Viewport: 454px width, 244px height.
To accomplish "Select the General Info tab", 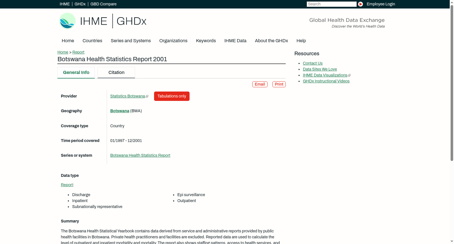I will tap(76, 73).
